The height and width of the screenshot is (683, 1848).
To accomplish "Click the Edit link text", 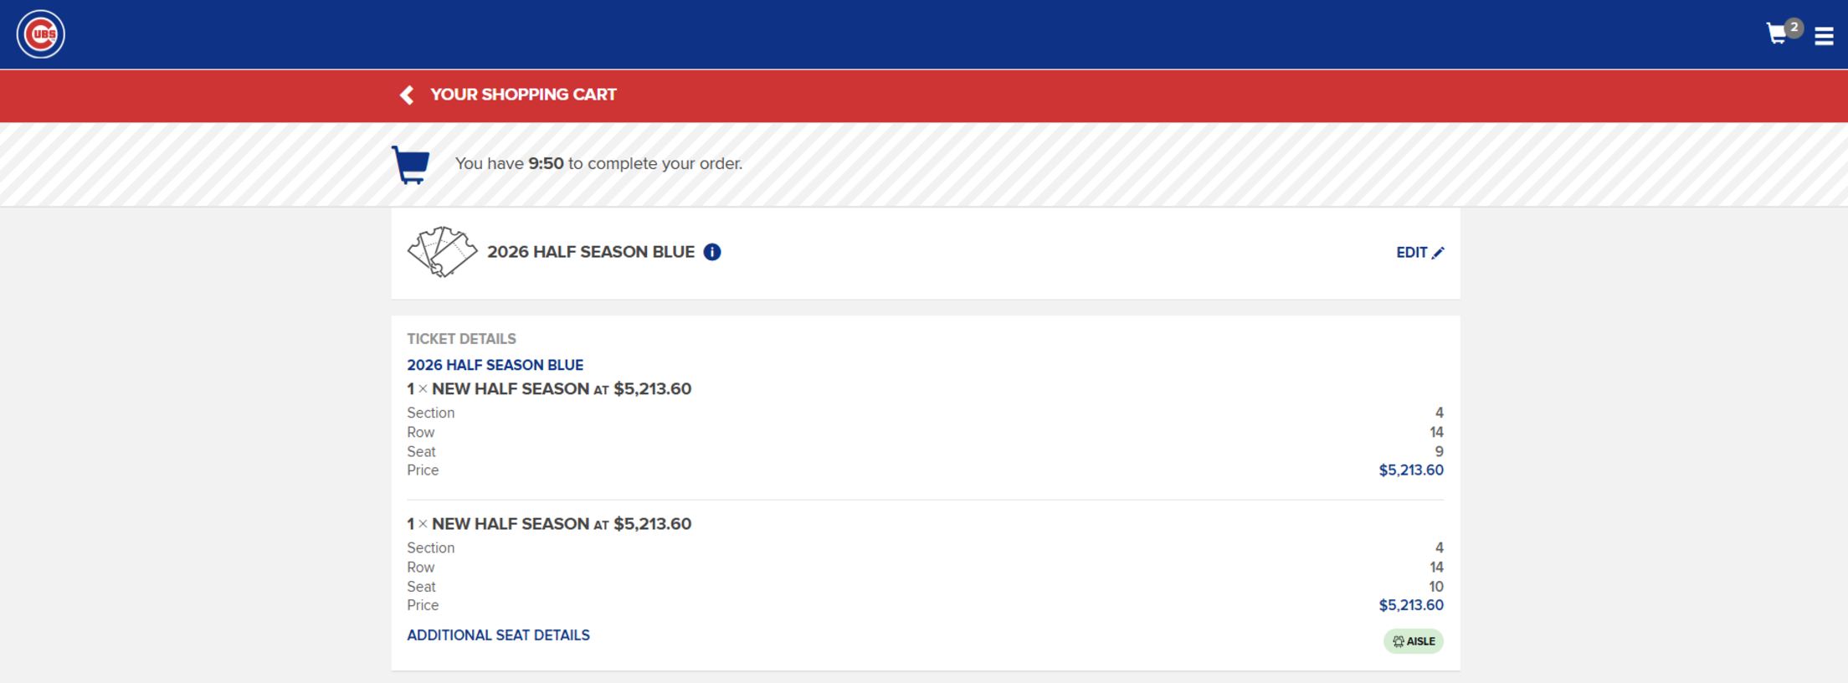I will tap(1411, 253).
